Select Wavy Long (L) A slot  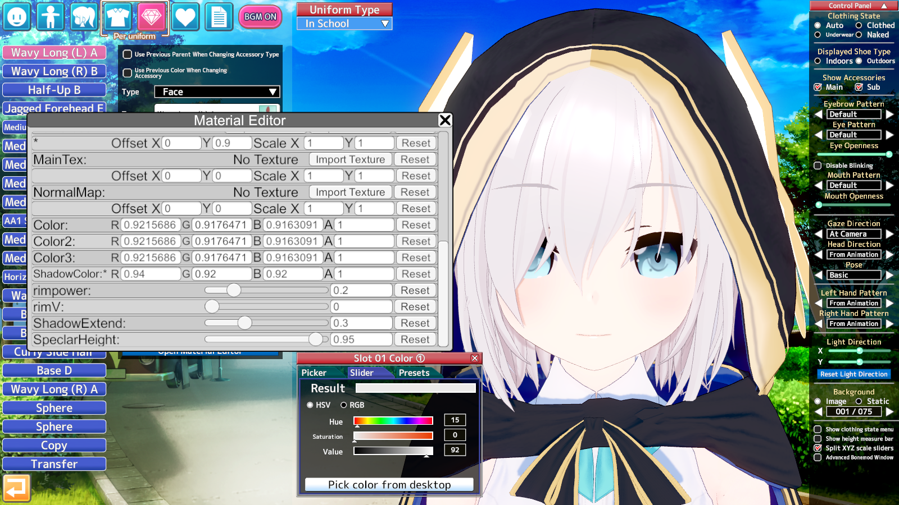click(54, 53)
